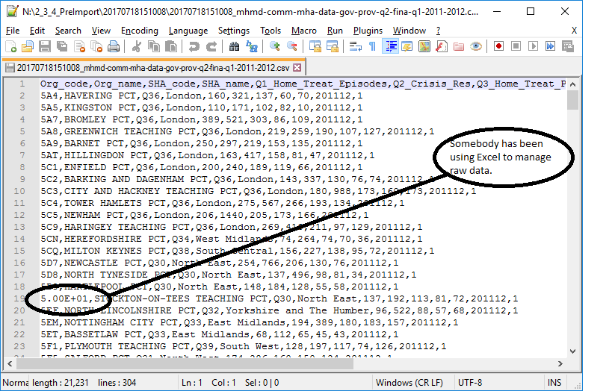Close the csv tab with red X
Viewport: 612px width, 391px height.
[297, 68]
